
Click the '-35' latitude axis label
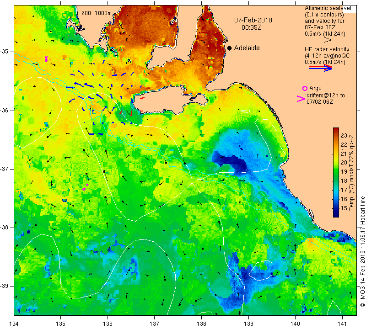(5, 52)
